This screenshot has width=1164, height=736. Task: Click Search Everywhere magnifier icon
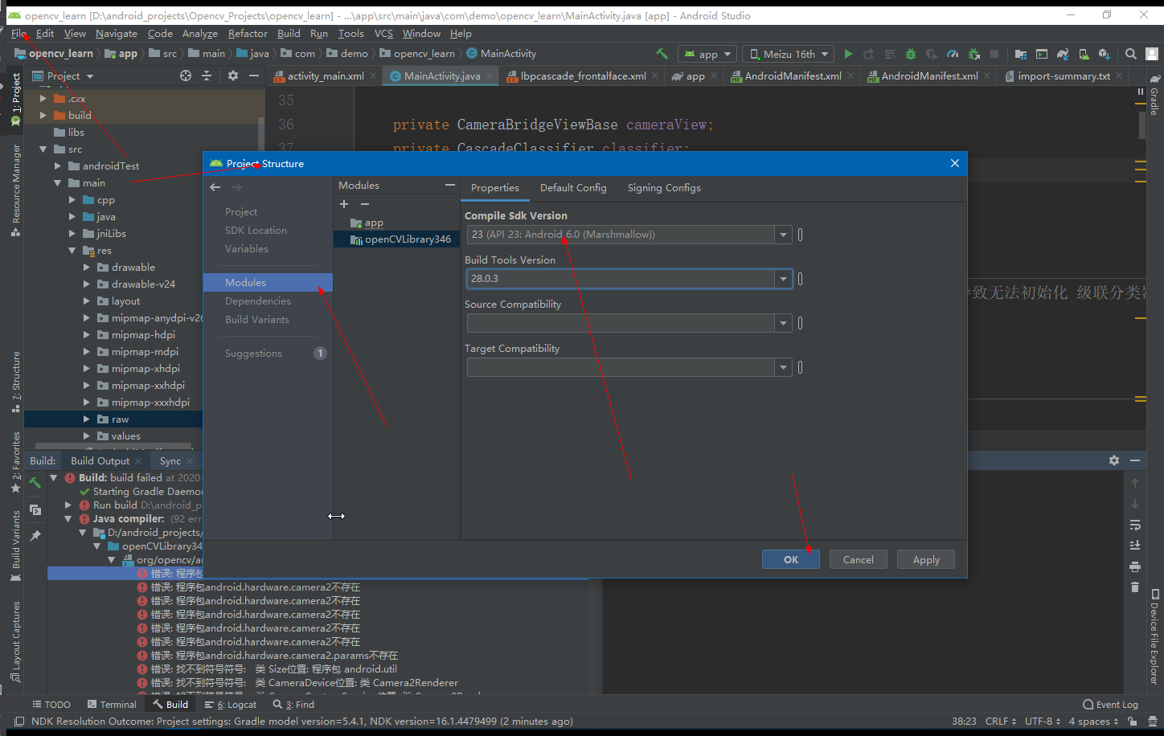click(x=1131, y=54)
